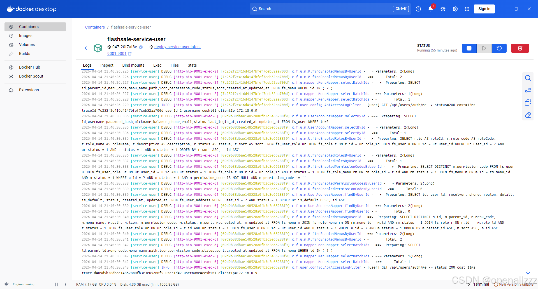Screen dimensions: 538x289
Task: Open the engine options three-dot menu
Action: pyautogui.click(x=66, y=285)
